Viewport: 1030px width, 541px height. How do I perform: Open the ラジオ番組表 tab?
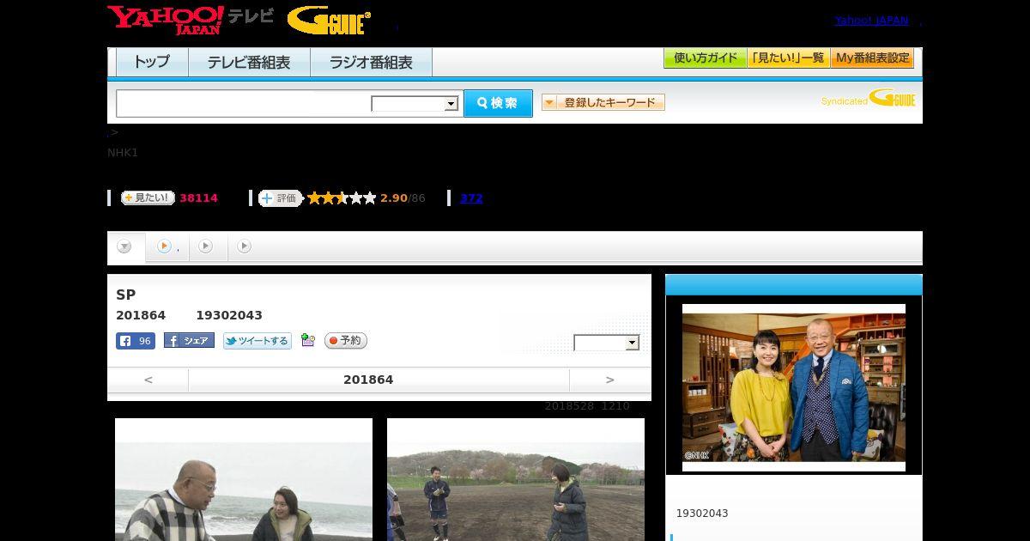pos(371,63)
